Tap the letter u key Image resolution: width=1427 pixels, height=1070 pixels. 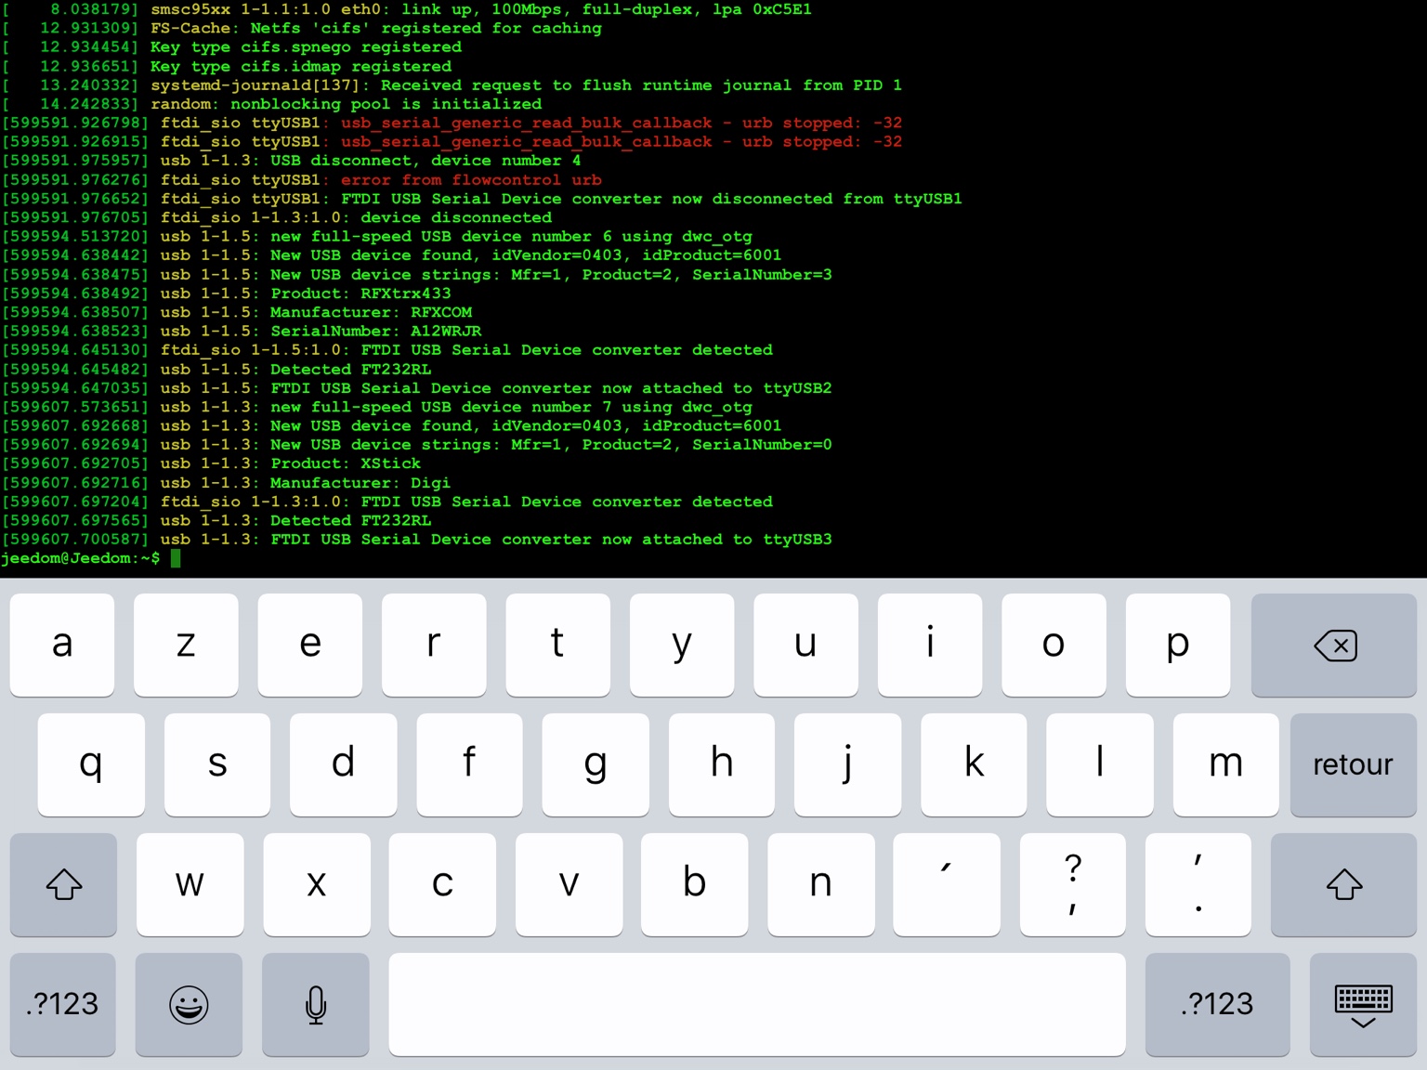coord(805,646)
